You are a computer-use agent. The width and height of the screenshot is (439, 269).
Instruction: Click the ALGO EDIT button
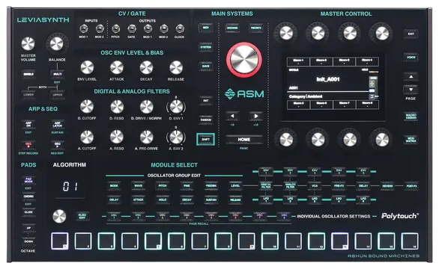click(x=82, y=217)
